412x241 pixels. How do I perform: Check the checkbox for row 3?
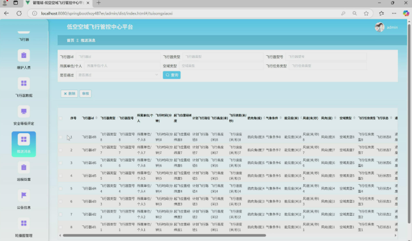click(x=61, y=163)
